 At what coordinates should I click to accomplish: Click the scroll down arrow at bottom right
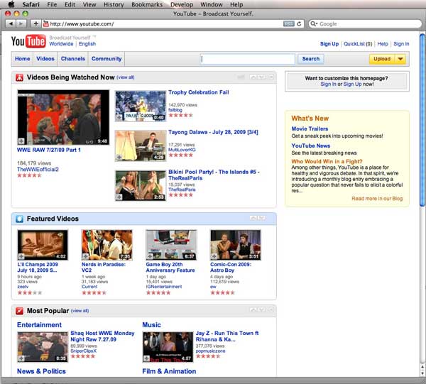pos(422,373)
